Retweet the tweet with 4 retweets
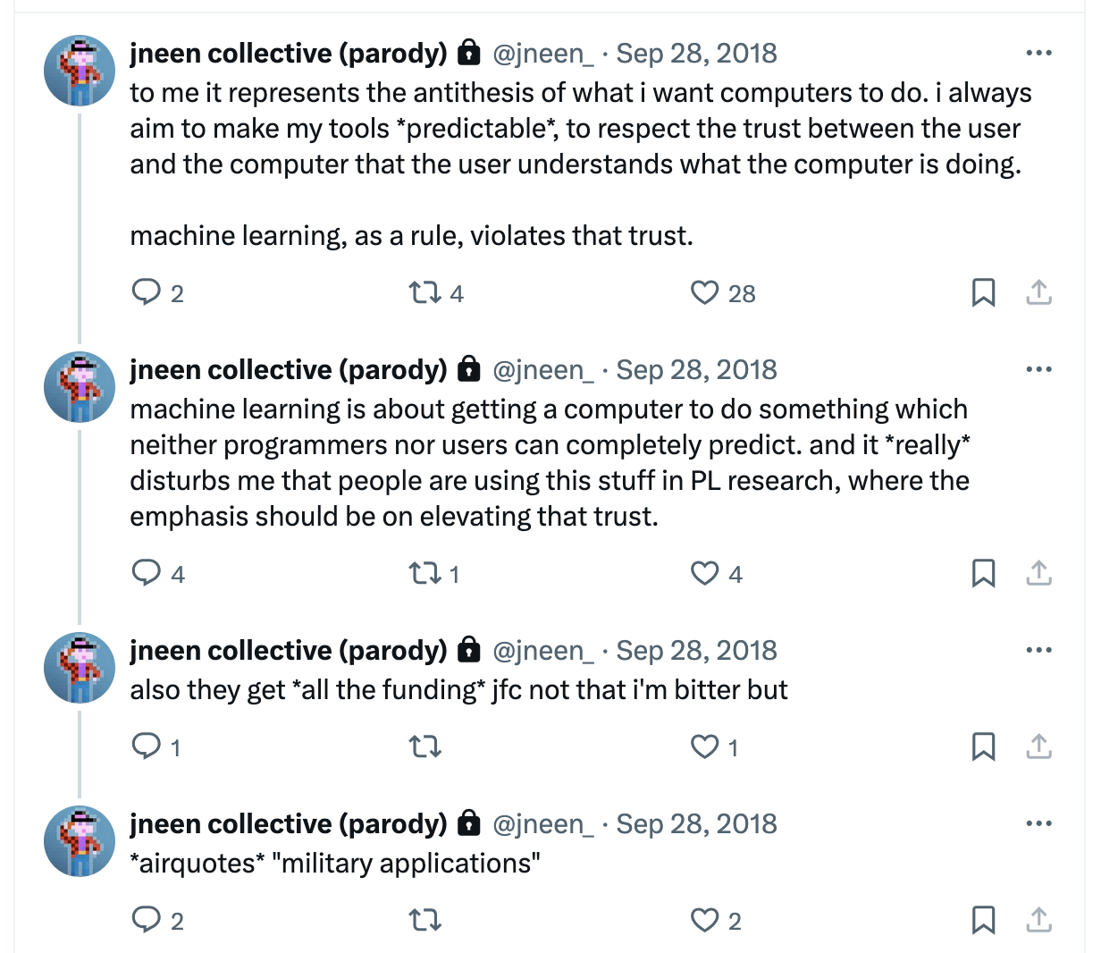The height and width of the screenshot is (953, 1101). click(x=424, y=292)
